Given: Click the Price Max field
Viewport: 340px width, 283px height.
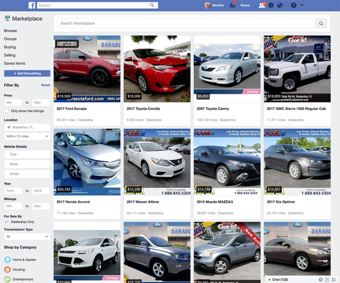Looking at the screenshot, I should click(x=41, y=103).
